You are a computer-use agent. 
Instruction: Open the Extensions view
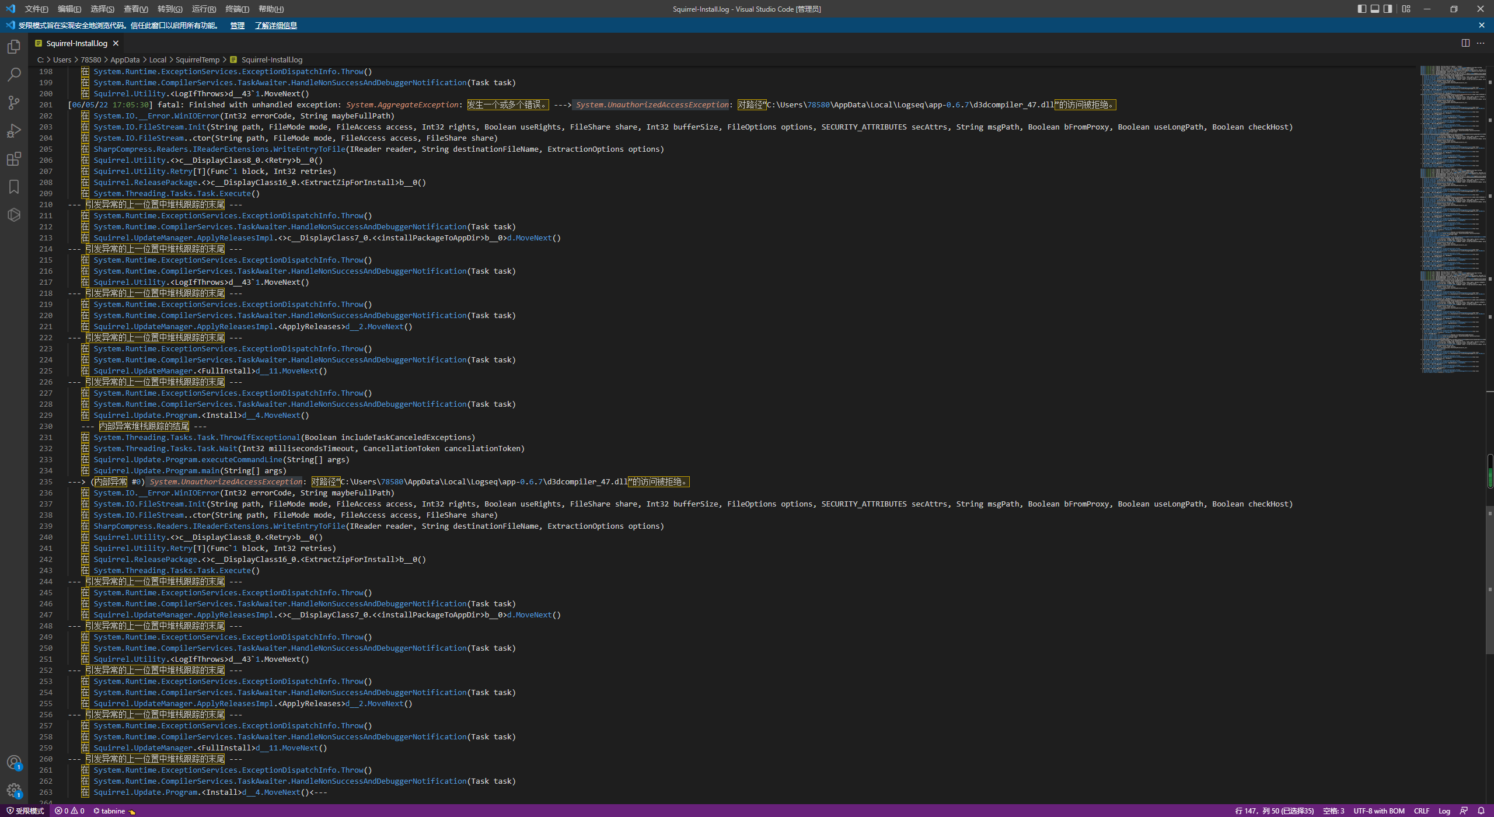14,159
